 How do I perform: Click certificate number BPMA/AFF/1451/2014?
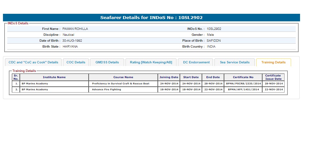click(243, 89)
